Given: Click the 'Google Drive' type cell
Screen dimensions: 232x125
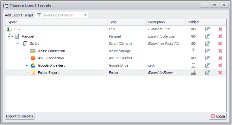Looking at the screenshot, I should (x=118, y=65).
